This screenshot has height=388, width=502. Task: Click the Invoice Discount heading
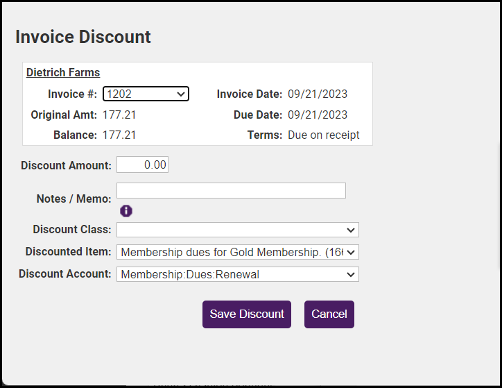(x=83, y=37)
